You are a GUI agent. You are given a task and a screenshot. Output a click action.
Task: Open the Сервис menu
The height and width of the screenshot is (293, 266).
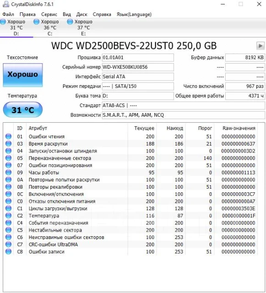click(x=49, y=14)
